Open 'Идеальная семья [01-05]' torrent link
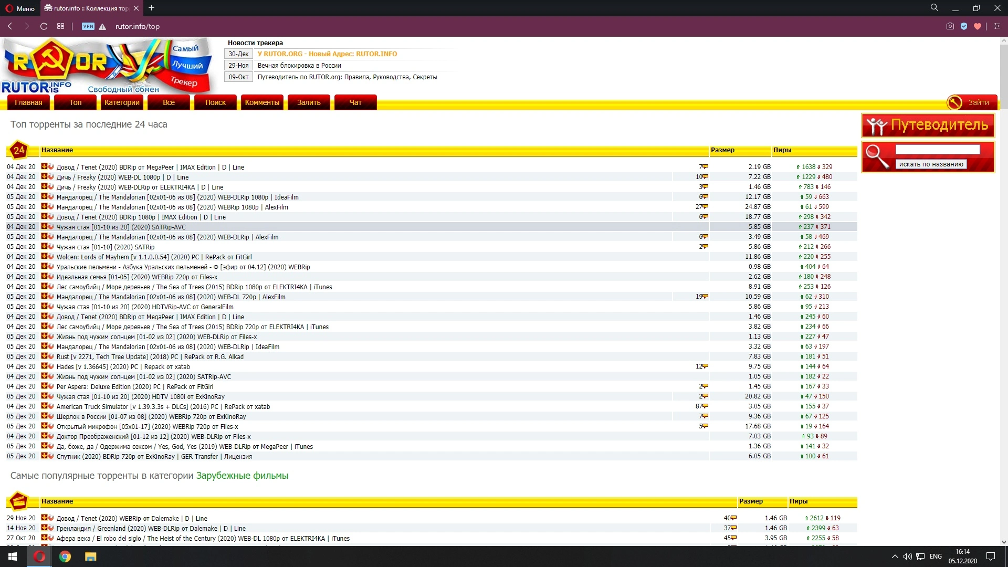 [x=136, y=277]
